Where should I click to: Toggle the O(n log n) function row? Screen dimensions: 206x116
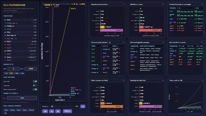click(20, 35)
